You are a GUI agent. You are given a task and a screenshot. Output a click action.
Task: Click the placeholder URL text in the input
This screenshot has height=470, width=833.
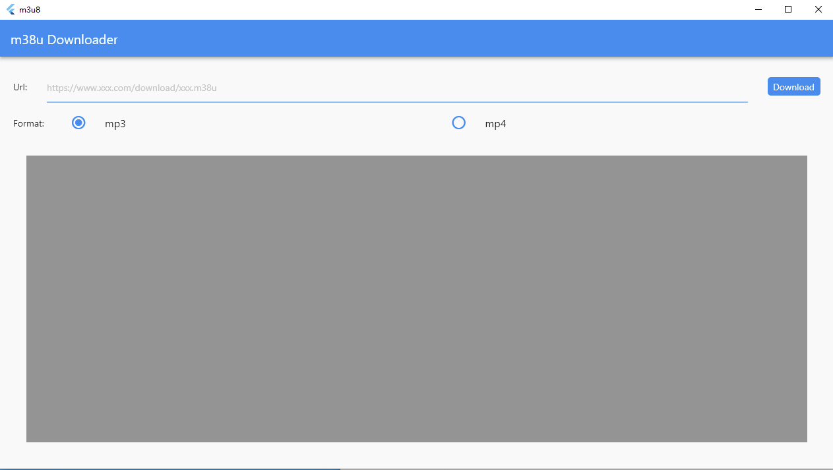(x=131, y=88)
